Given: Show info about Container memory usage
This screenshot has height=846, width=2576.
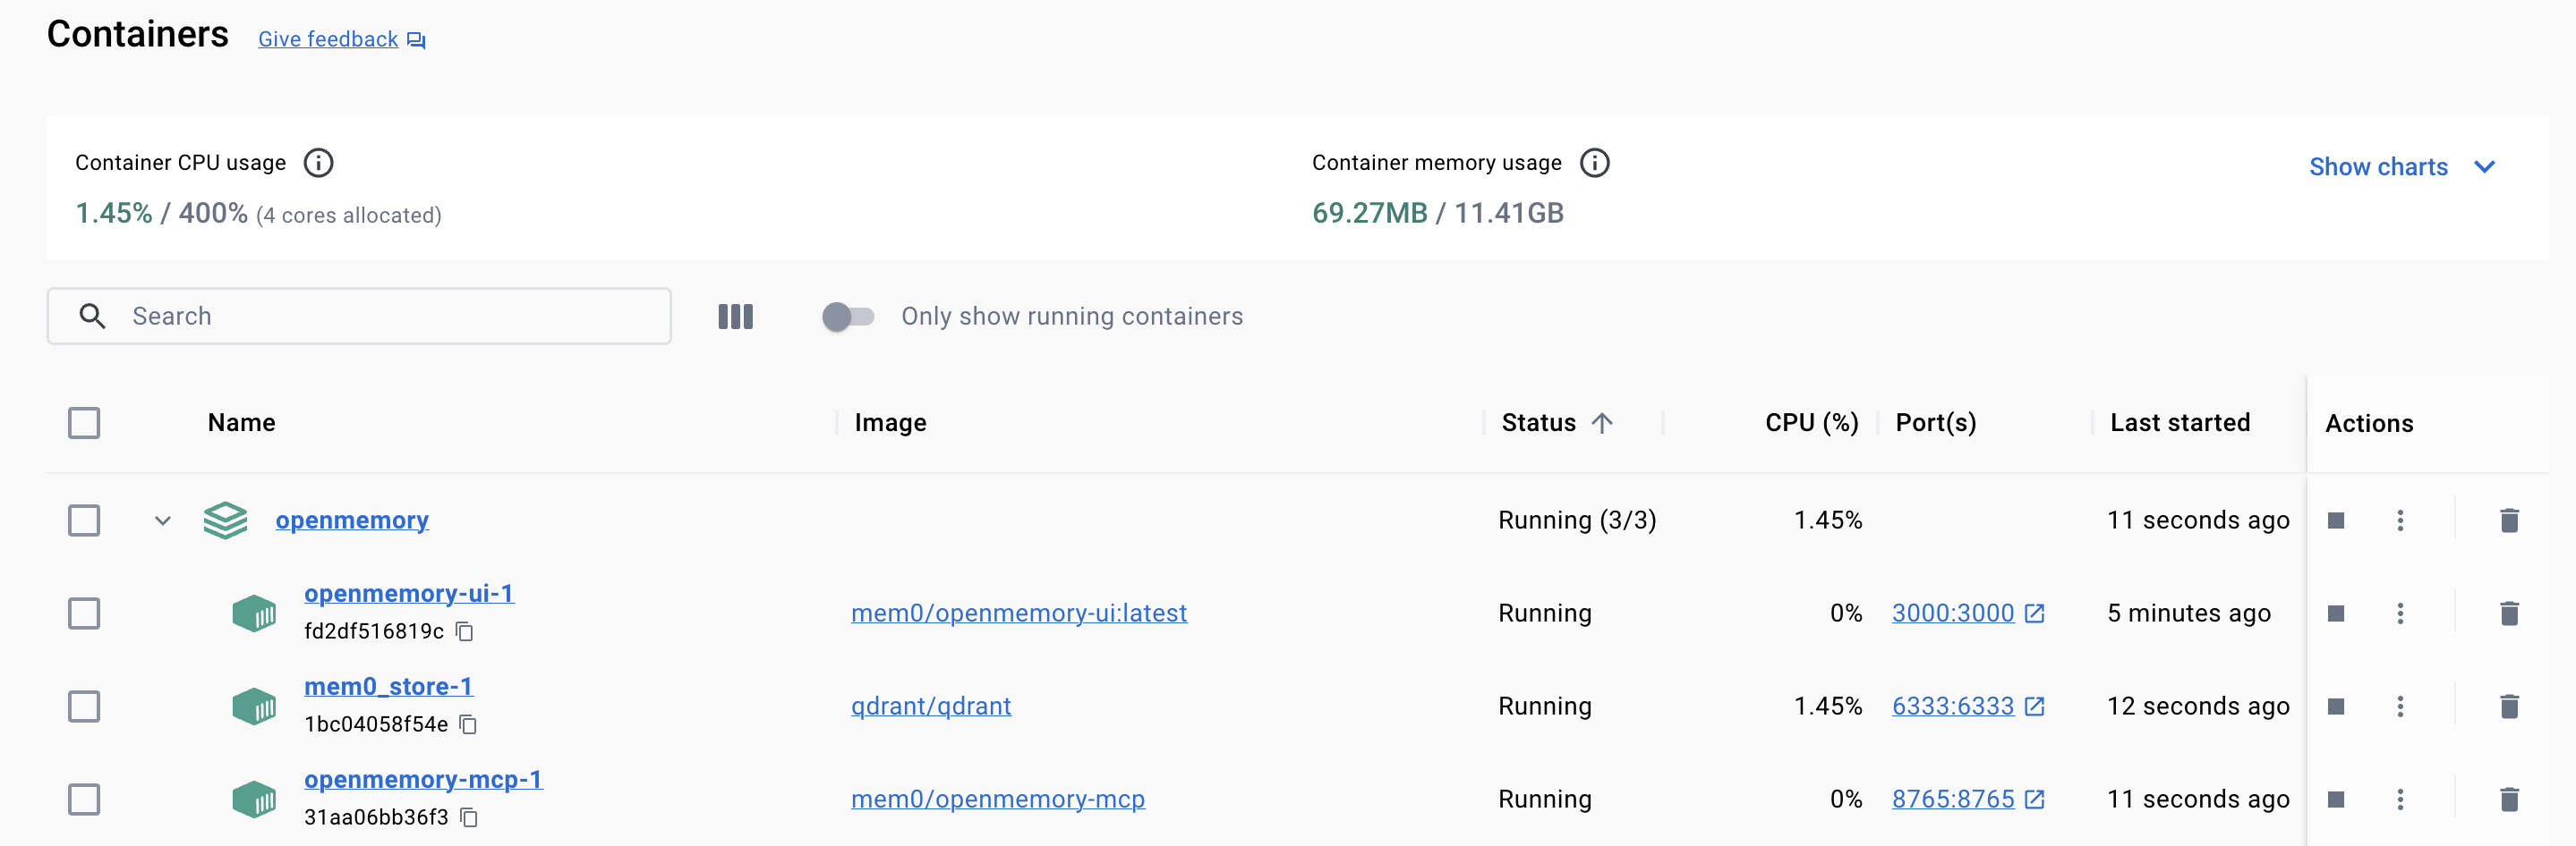Looking at the screenshot, I should [x=1594, y=163].
